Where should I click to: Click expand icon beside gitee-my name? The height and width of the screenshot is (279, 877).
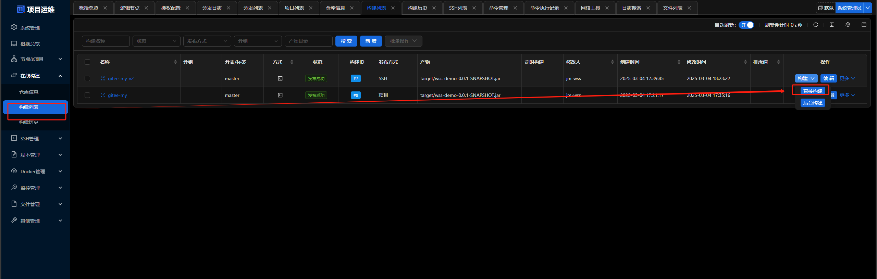103,95
